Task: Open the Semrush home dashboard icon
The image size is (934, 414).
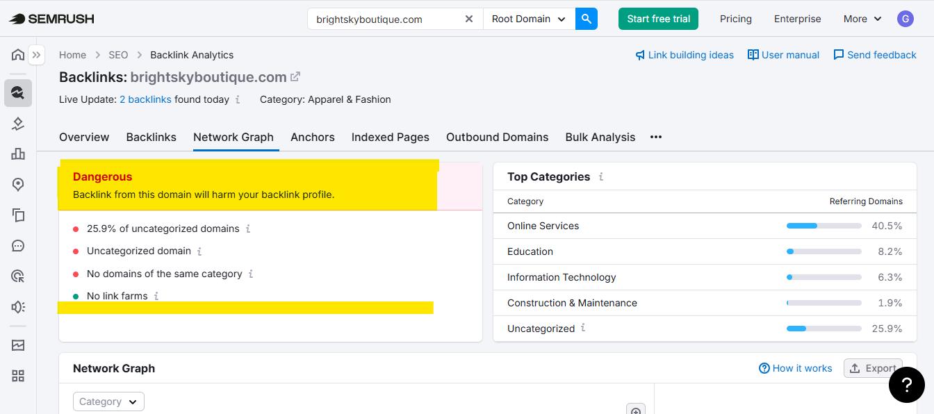Action: point(18,54)
